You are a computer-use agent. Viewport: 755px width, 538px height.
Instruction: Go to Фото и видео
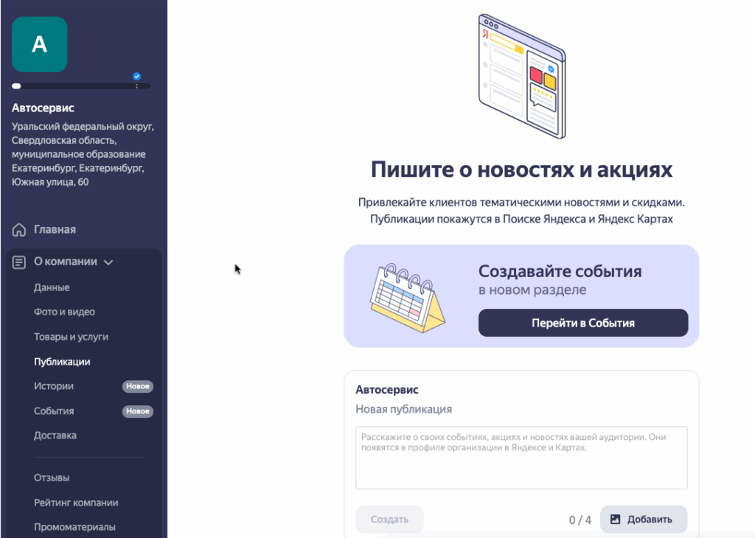point(64,312)
